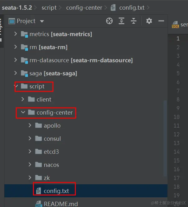Click the consul folder icon

pos(39,139)
